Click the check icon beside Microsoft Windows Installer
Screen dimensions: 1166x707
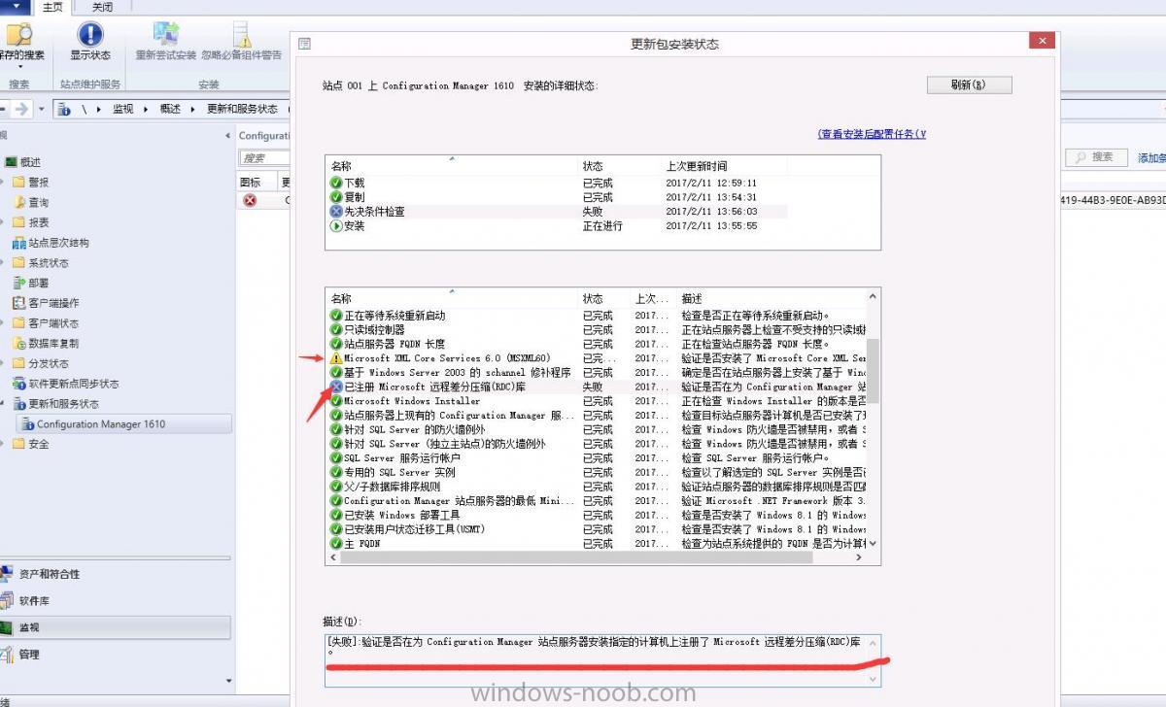click(336, 401)
